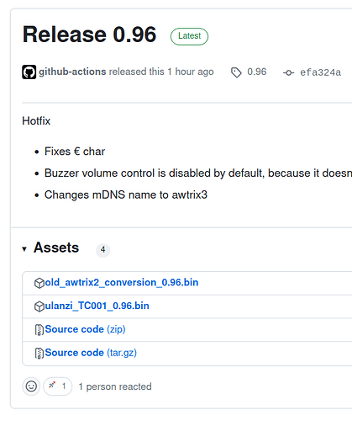352x421 pixels.
Task: Click the Hotfix text
Action: tap(36, 121)
